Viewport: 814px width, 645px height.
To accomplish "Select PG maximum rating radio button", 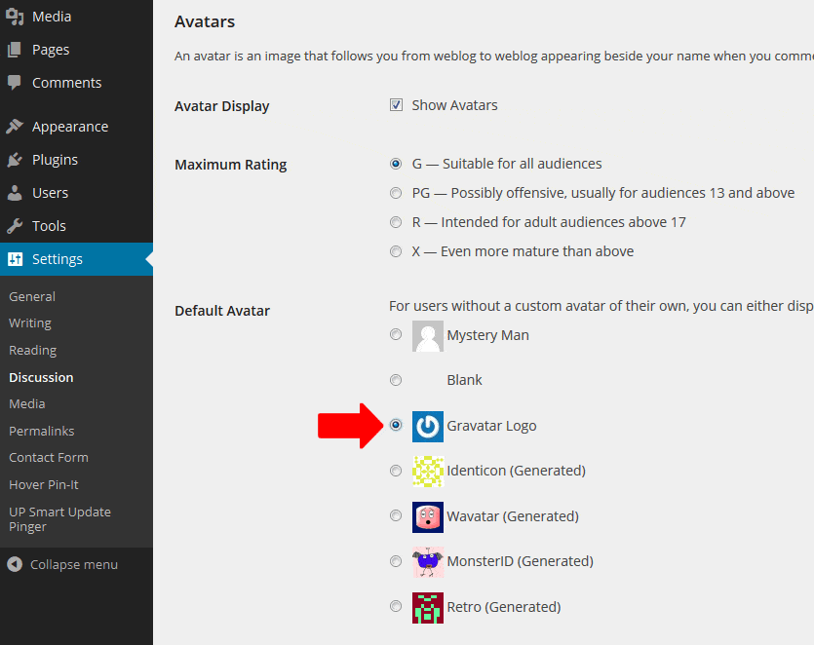I will click(396, 193).
